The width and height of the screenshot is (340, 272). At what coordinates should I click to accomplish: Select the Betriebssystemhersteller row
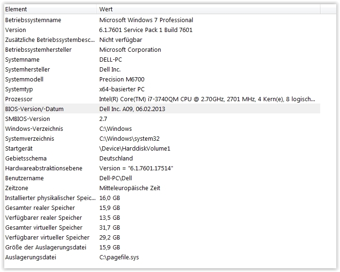[162, 49]
